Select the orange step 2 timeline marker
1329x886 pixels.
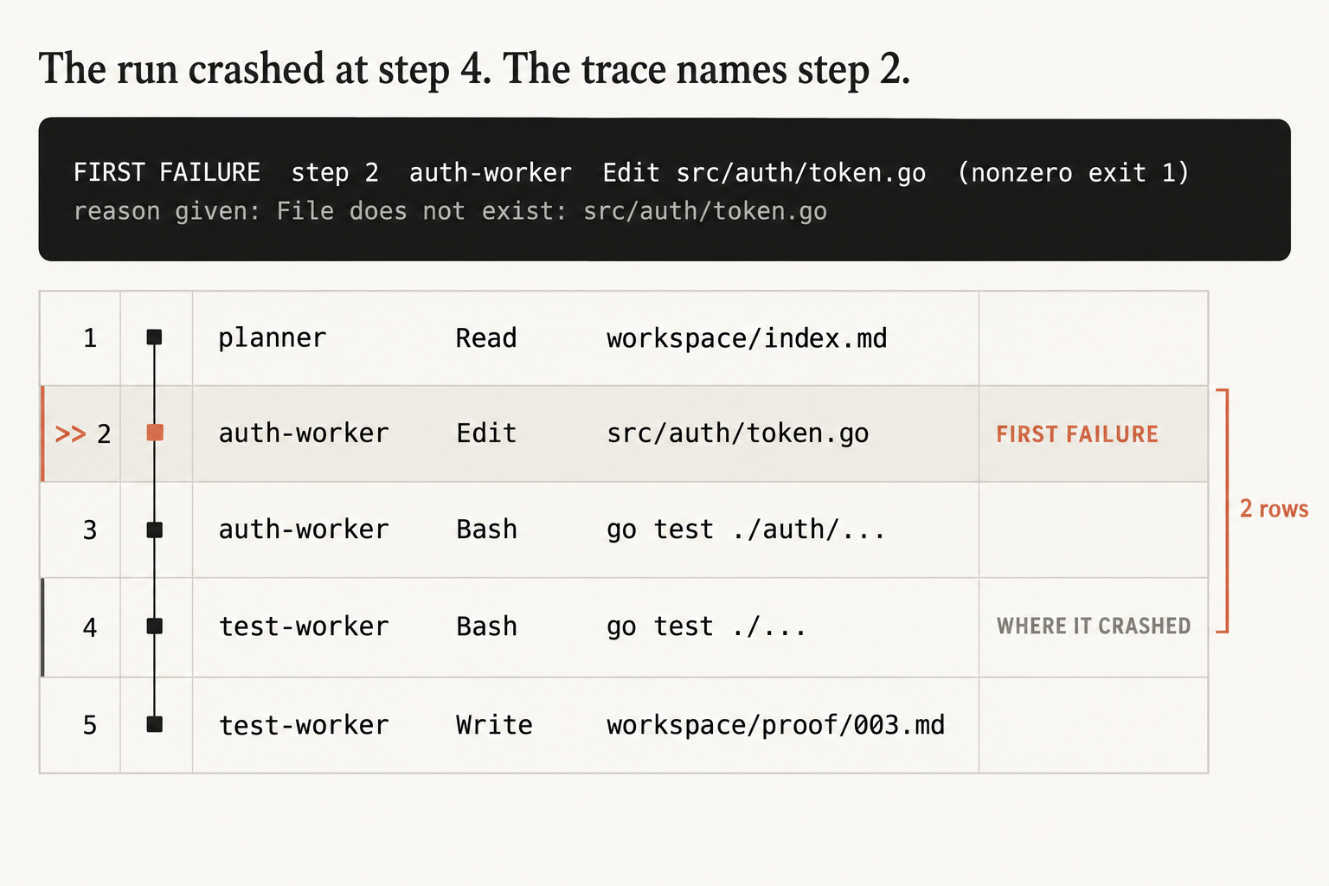pyautogui.click(x=155, y=433)
